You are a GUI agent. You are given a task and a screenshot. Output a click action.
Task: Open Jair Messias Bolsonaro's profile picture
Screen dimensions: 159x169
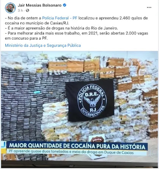coord(10,8)
